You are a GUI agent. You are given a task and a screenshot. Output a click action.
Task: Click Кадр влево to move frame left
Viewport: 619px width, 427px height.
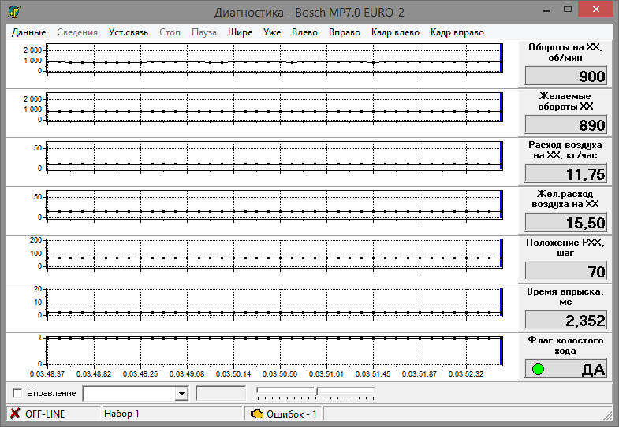coord(395,32)
